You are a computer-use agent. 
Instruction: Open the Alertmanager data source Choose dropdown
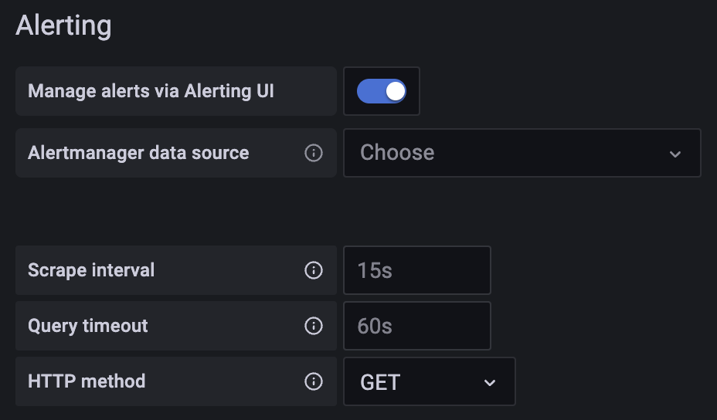pyautogui.click(x=510, y=153)
